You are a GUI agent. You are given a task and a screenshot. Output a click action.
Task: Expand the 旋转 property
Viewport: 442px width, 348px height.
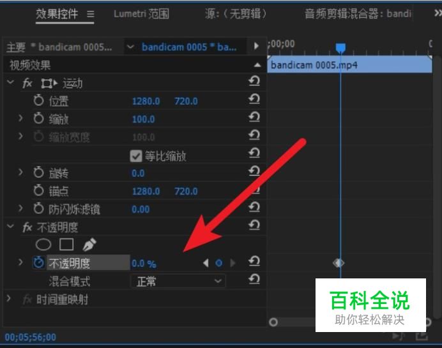(x=20, y=172)
